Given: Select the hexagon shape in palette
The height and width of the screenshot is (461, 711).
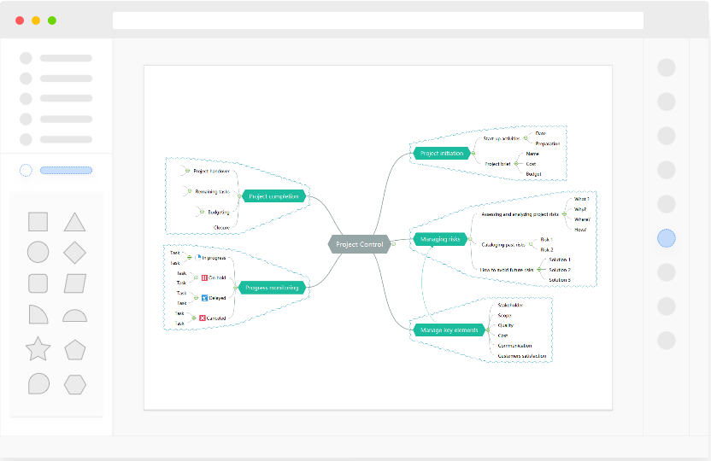Looking at the screenshot, I should click(x=75, y=384).
